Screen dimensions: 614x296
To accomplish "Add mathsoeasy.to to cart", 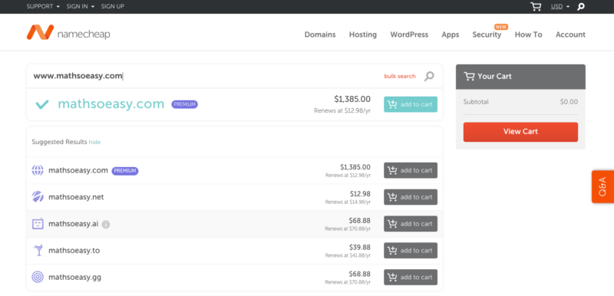I will (x=411, y=250).
